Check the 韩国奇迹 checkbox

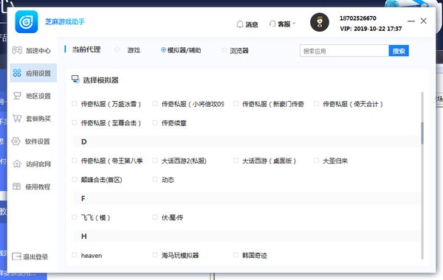point(236,255)
